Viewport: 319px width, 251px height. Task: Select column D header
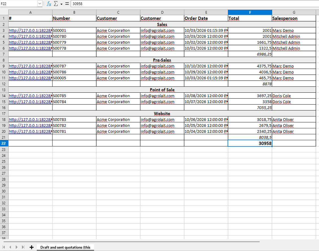coord(162,12)
